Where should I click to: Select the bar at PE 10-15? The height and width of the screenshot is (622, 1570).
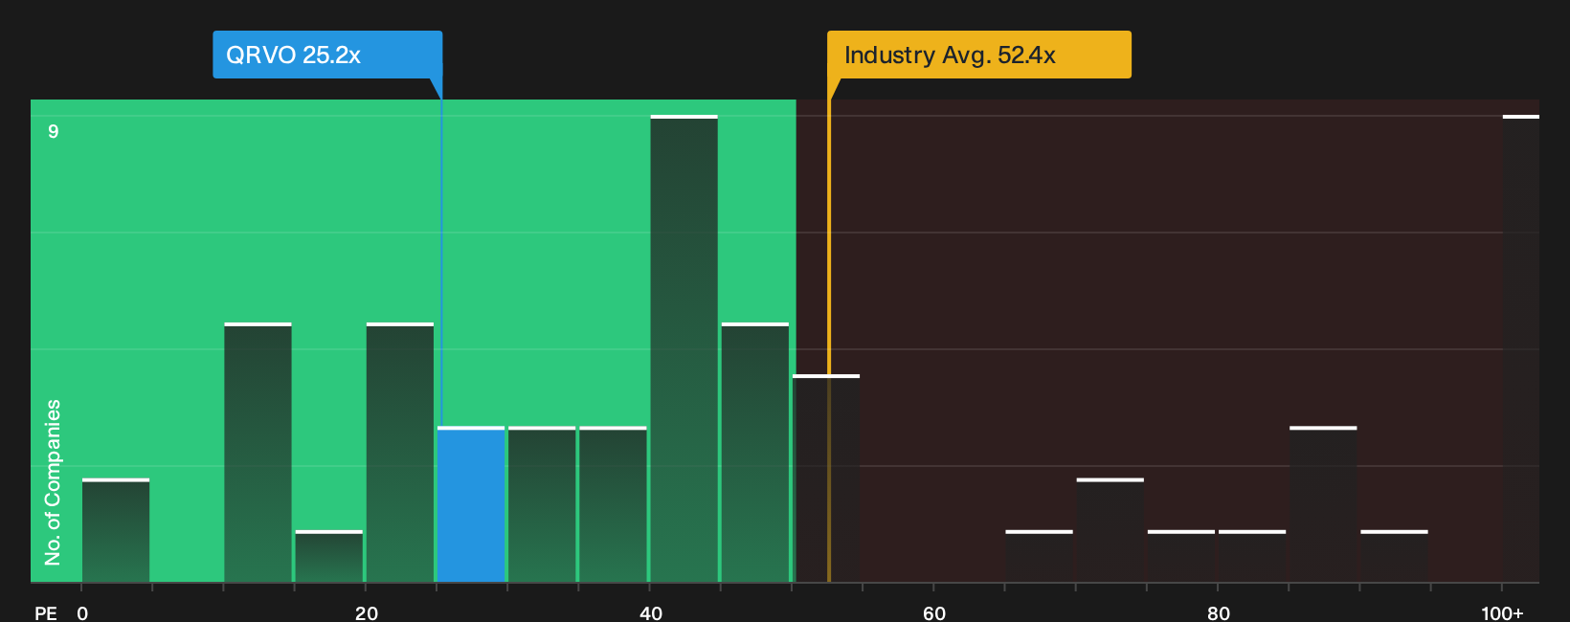[x=258, y=453]
